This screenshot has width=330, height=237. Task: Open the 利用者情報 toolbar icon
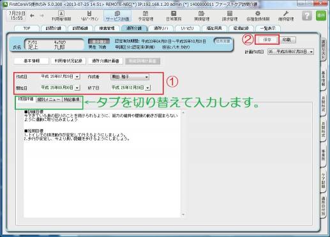61,16
